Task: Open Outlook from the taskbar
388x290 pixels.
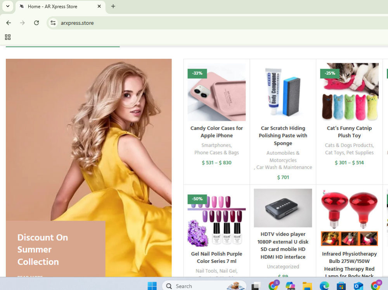Action: pyautogui.click(x=358, y=286)
